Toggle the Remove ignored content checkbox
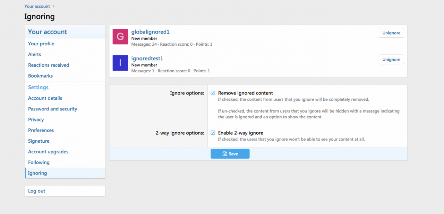444x214 pixels. (213, 93)
